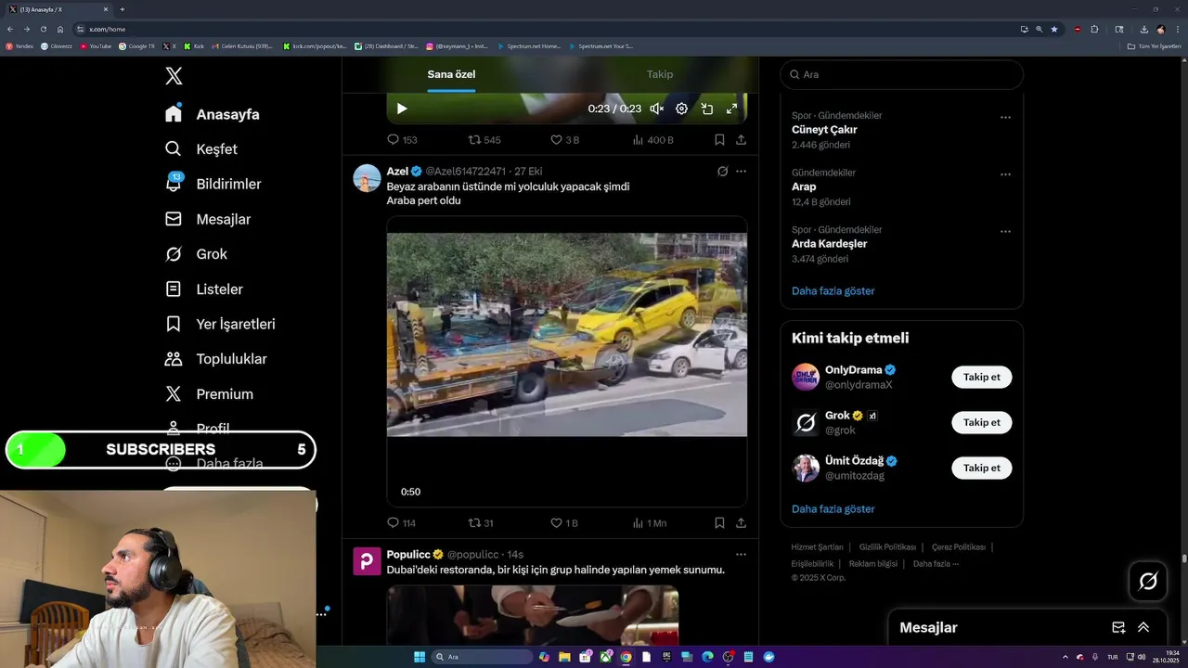Open Azel's profile avatar
Screen dimensions: 1188x668
pos(368,178)
